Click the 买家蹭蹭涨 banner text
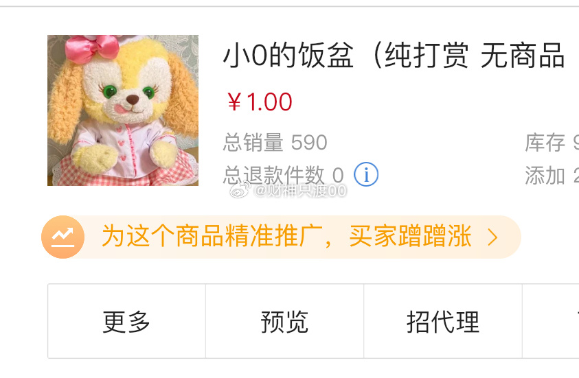Viewport: 579px width, 378px height. click(410, 236)
